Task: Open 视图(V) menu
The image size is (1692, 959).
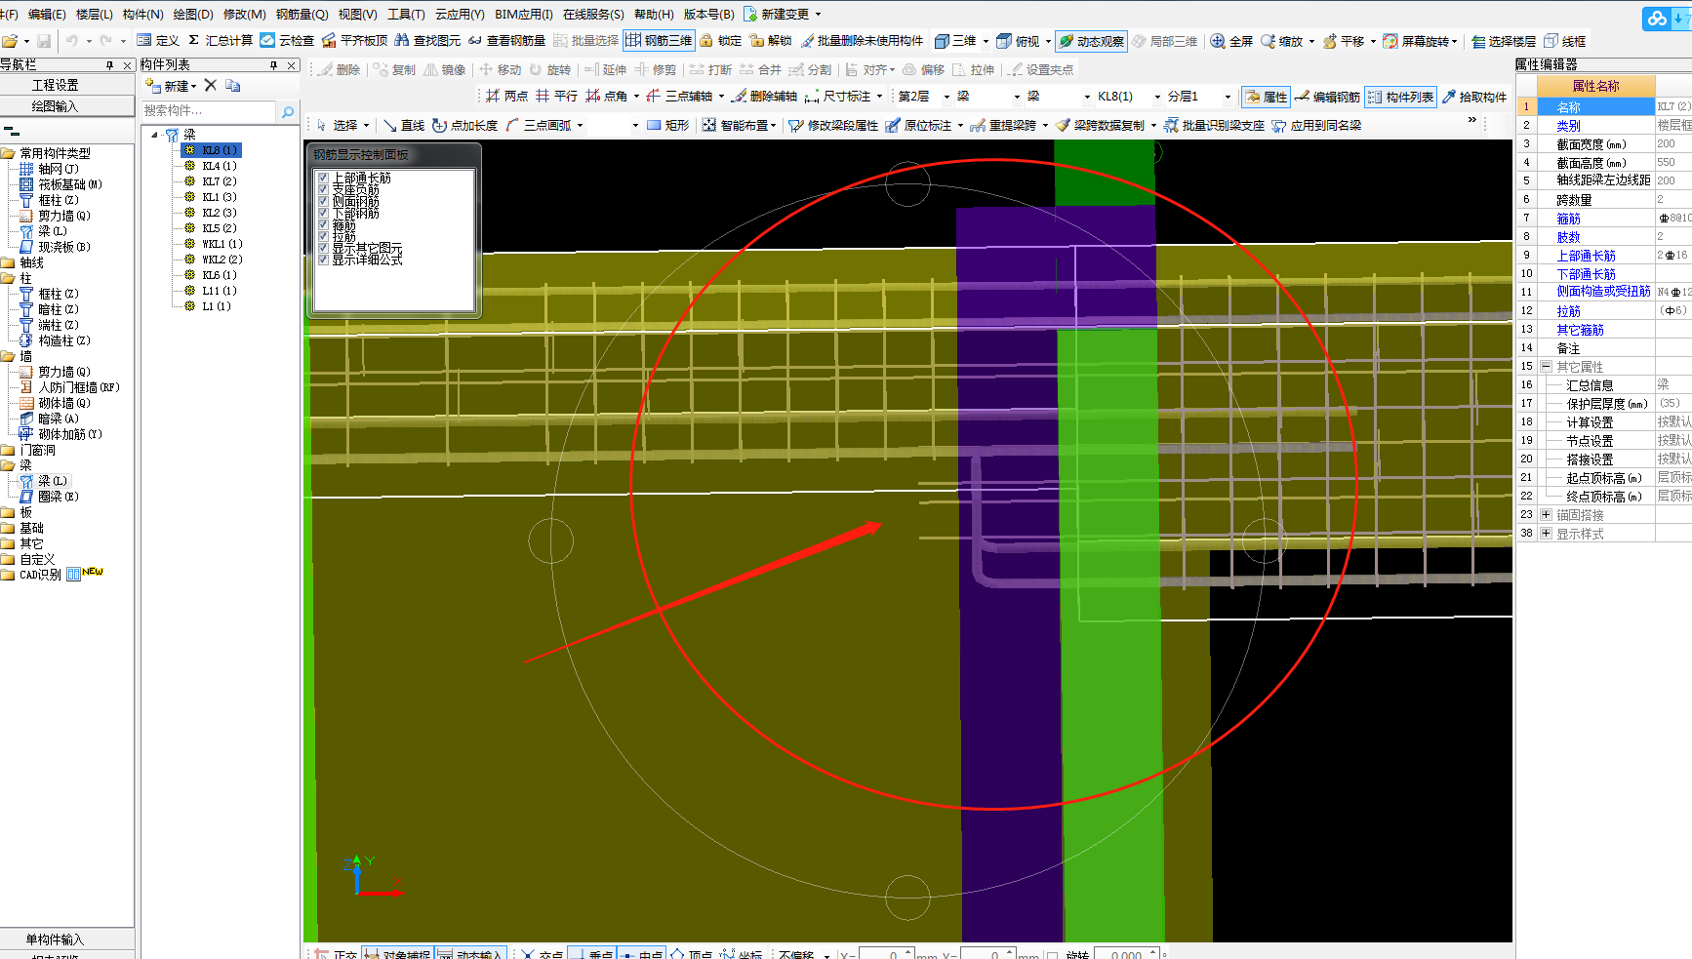Action: (x=357, y=14)
